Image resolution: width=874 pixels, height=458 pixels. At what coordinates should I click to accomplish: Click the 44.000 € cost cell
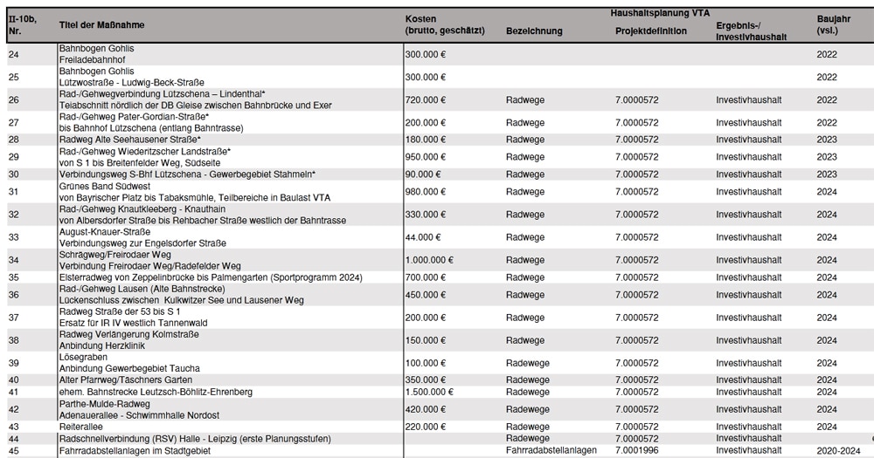coord(424,237)
